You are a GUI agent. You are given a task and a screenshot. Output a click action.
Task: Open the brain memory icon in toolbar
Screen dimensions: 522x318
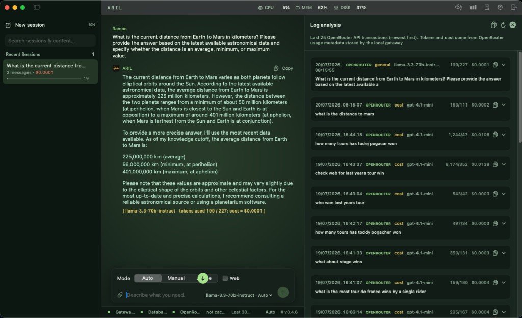[x=458, y=7]
